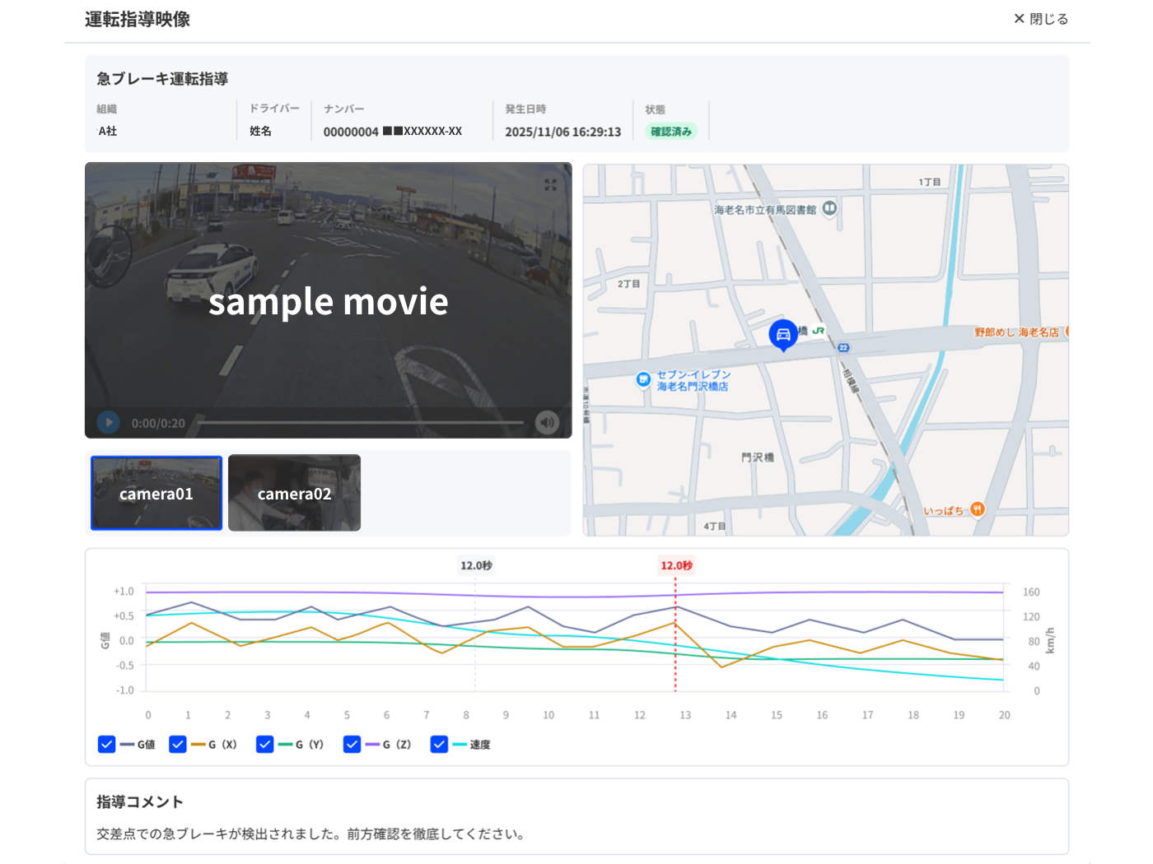Click the いっぱち restaurant map marker
The width and height of the screenshot is (1153, 864).
point(977,509)
